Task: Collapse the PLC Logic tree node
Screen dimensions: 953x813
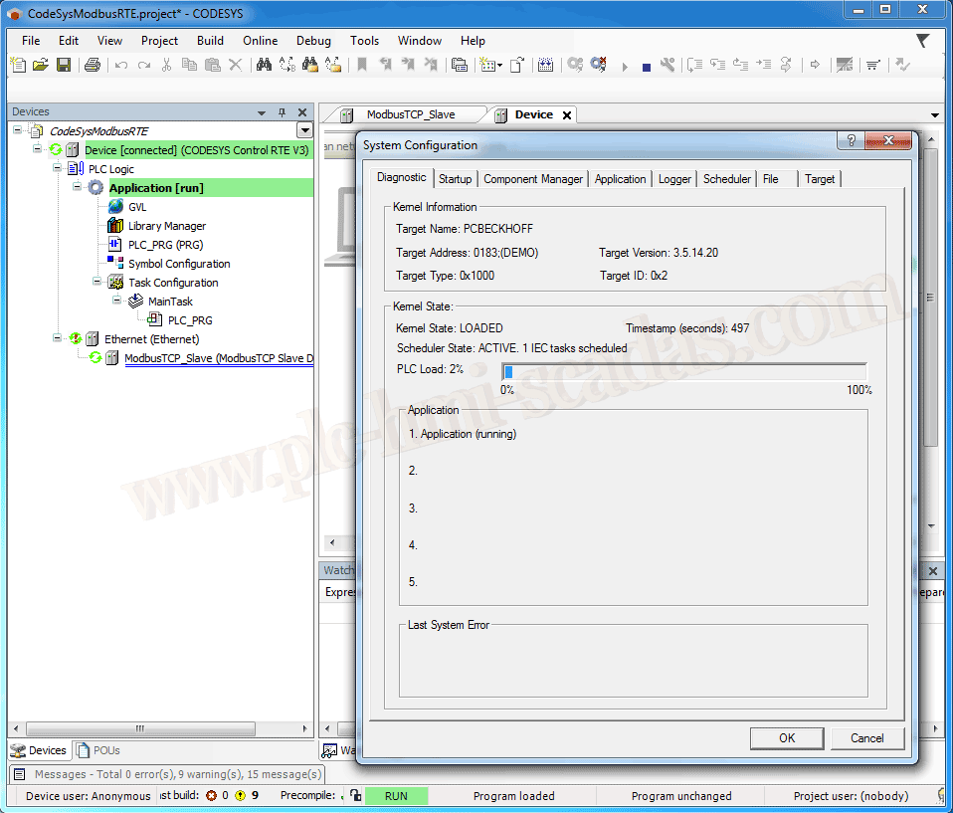Action: point(57,169)
